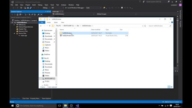Open the Build menu in Visual Studio
The height and width of the screenshot is (108, 192).
pos(34,5)
